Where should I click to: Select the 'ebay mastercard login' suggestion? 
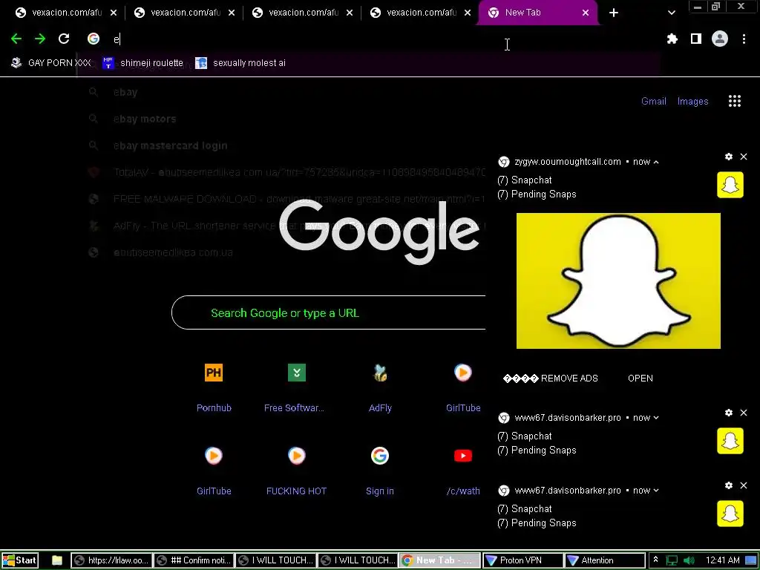(281, 145)
